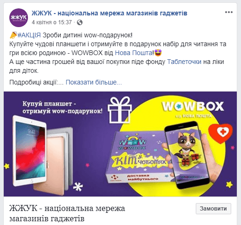Open the post options three-dot menu
The width and height of the screenshot is (241, 225).
pos(229,12)
